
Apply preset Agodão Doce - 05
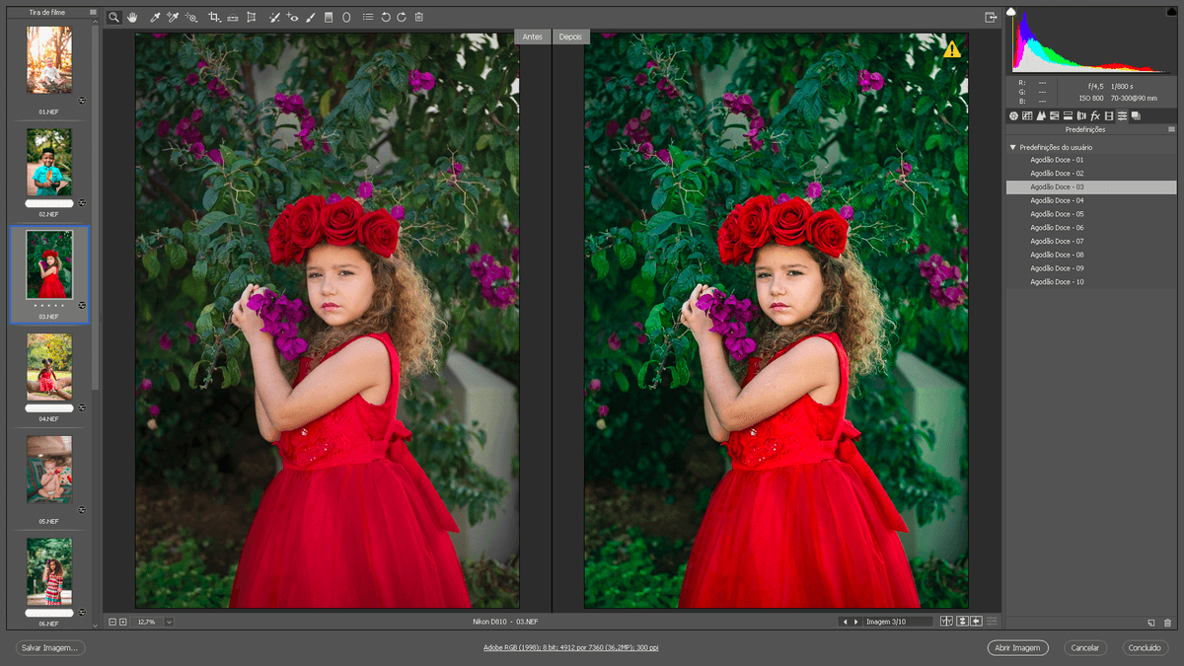[1091, 214]
